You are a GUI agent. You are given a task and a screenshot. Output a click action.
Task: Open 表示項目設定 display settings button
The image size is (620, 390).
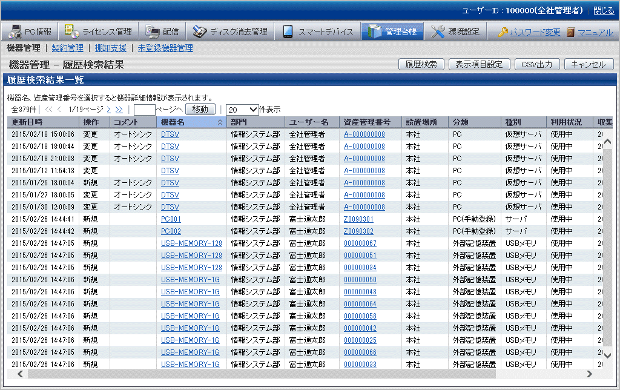pos(478,64)
